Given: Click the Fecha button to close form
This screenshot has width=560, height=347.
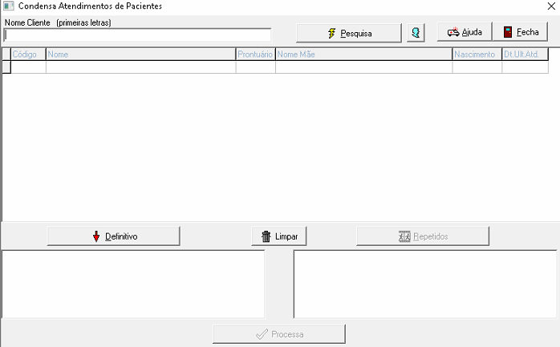Looking at the screenshot, I should pos(521,32).
